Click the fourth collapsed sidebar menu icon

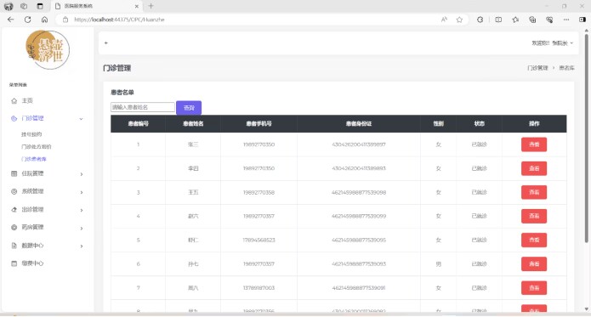pos(14,210)
